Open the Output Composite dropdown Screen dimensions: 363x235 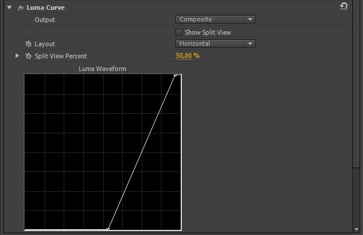[x=215, y=20]
